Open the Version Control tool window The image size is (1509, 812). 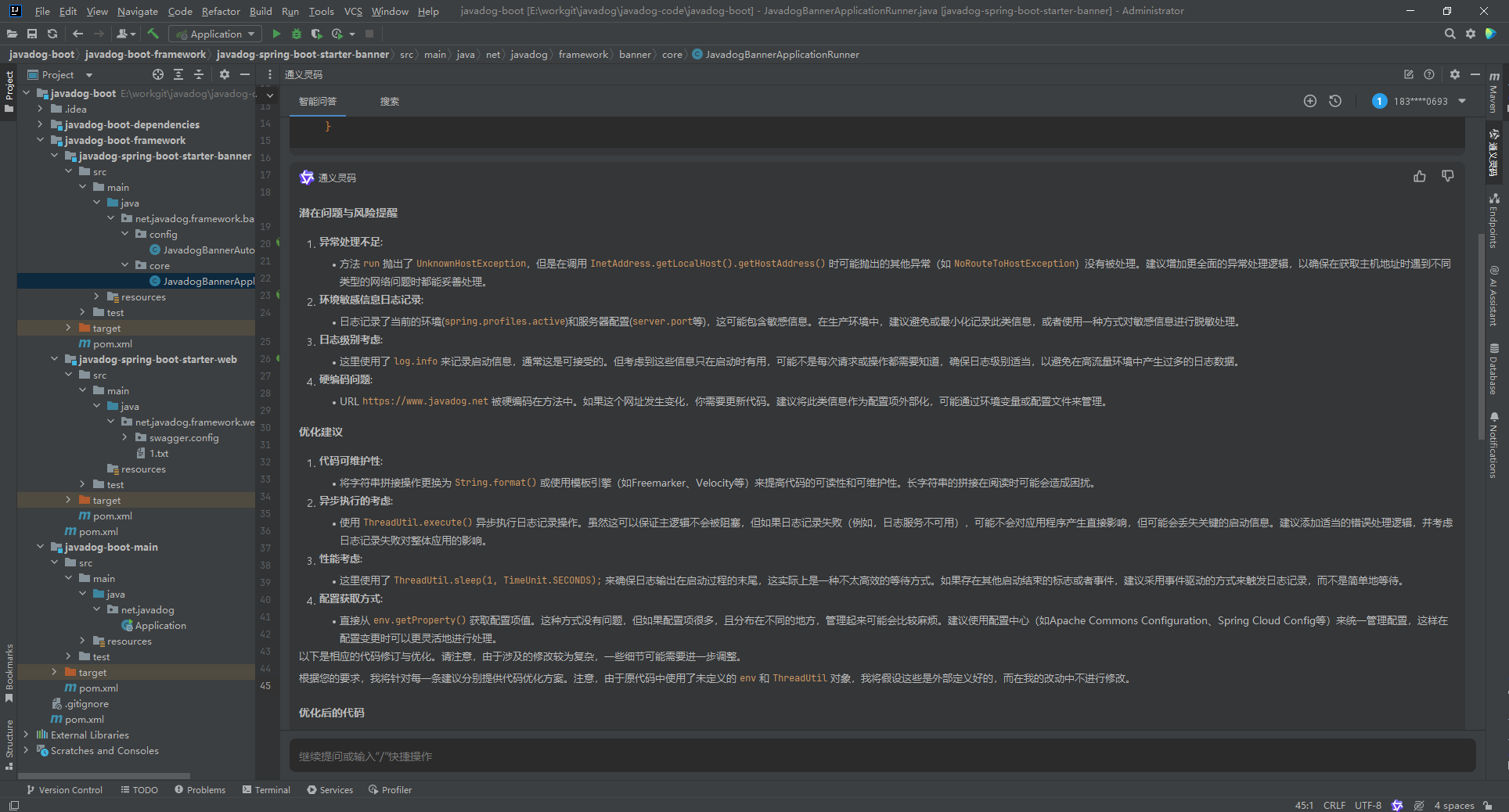64,790
